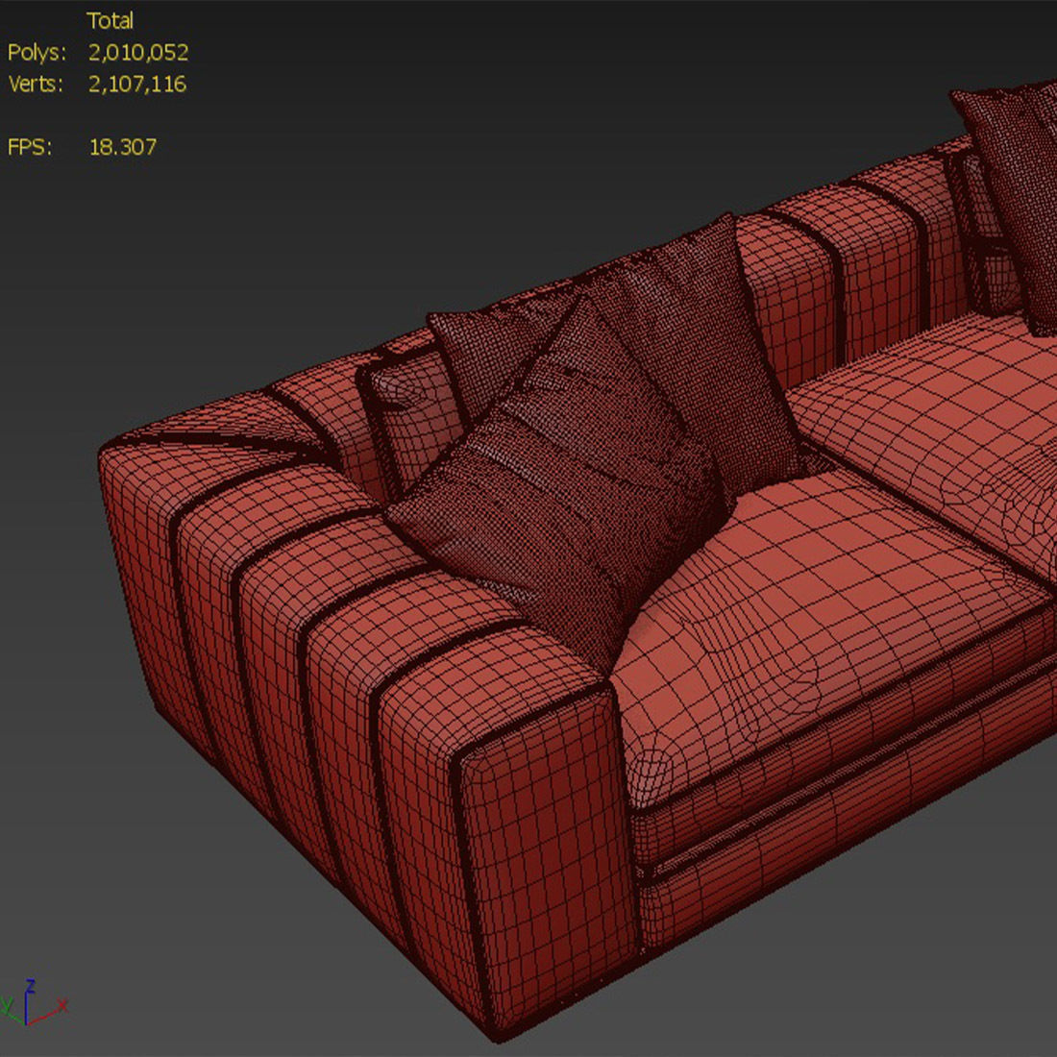Viewport: 1057px width, 1057px height.
Task: Click the Verts: label
Action: (x=36, y=85)
